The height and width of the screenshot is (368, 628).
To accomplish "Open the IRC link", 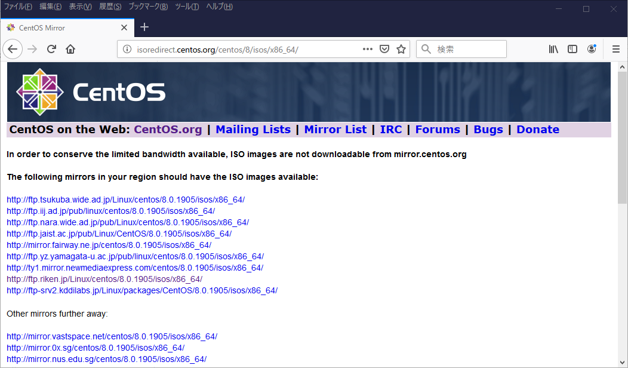I will (391, 130).
